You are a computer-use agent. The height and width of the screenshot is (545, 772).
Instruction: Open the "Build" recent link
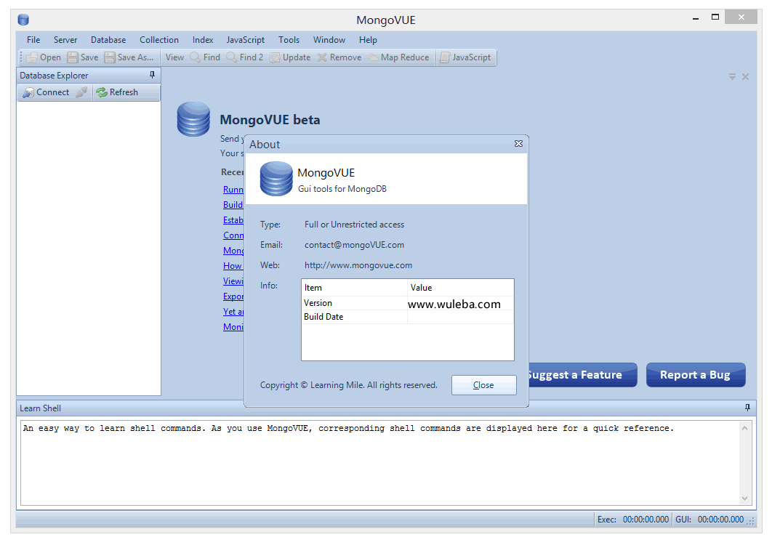tap(233, 205)
